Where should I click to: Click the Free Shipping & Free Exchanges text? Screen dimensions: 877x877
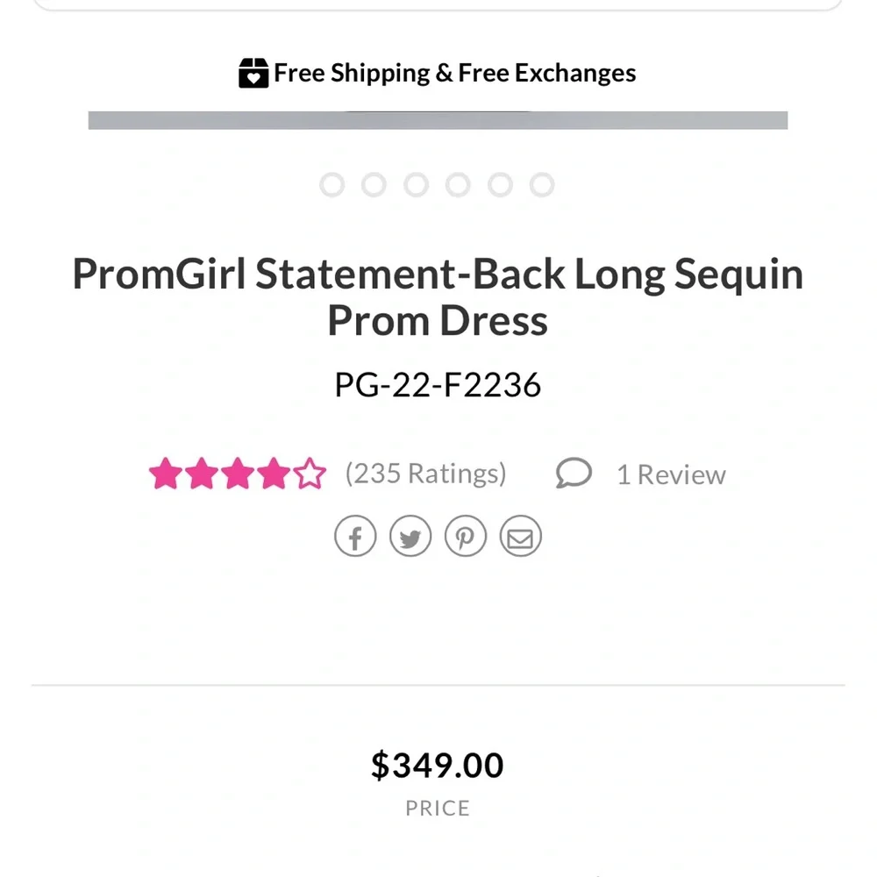[454, 73]
